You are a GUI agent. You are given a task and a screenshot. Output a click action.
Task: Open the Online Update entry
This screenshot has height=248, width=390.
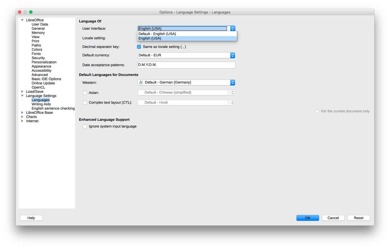coord(43,83)
